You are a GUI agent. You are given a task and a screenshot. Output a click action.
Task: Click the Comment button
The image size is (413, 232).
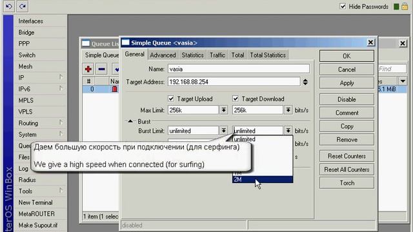pyautogui.click(x=347, y=113)
